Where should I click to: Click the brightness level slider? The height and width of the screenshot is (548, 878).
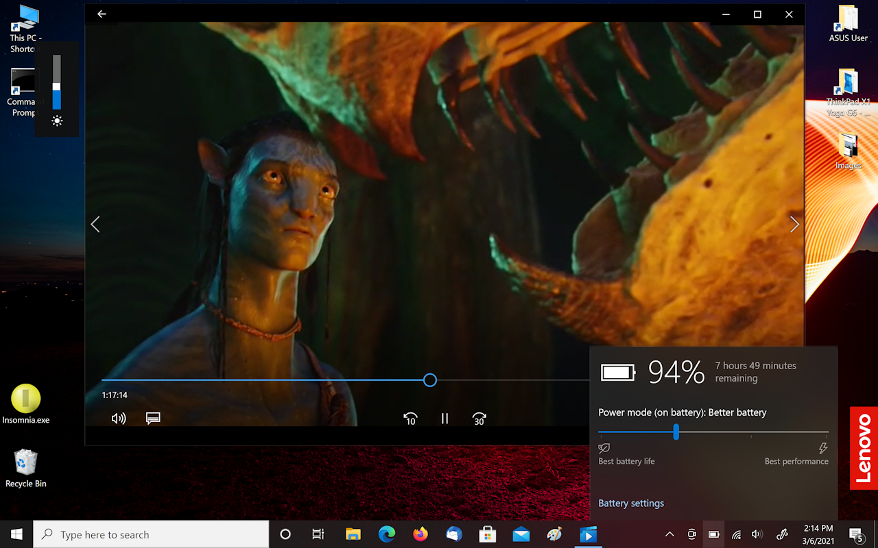click(57, 82)
